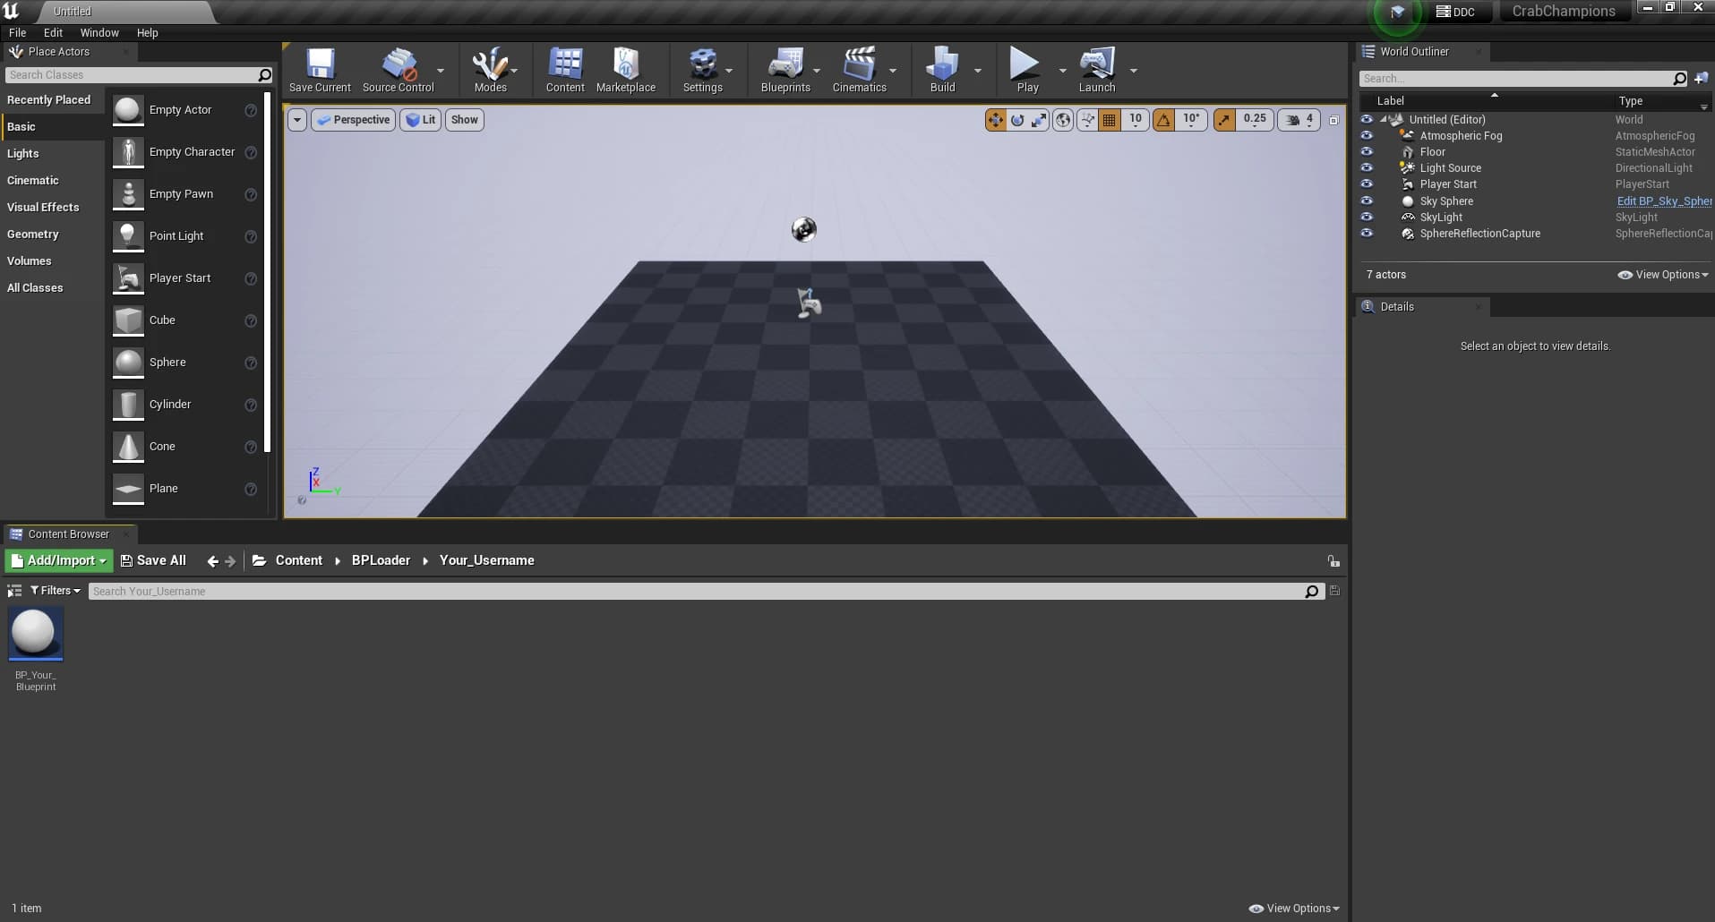Open Content Browser View Options
The height and width of the screenshot is (922, 1715).
pyautogui.click(x=1294, y=909)
